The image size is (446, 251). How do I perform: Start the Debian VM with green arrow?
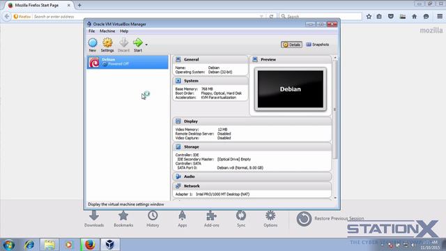[x=138, y=45]
